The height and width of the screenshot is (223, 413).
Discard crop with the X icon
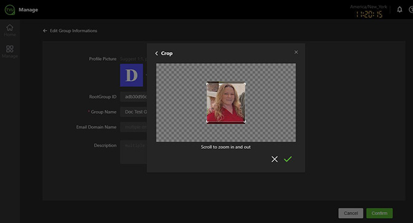(x=275, y=159)
